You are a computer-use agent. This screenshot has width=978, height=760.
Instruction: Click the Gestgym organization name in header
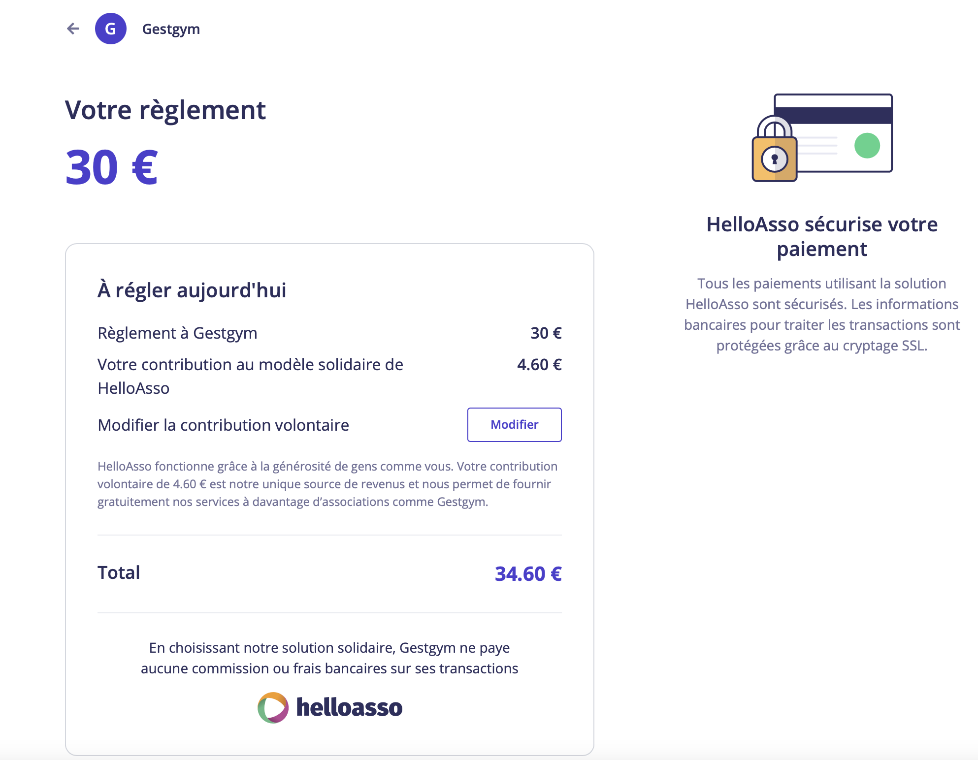point(171,29)
